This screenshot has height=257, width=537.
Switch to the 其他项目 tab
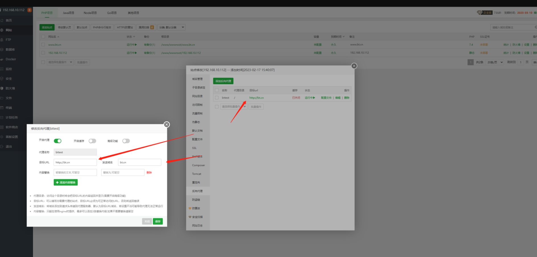click(x=133, y=13)
